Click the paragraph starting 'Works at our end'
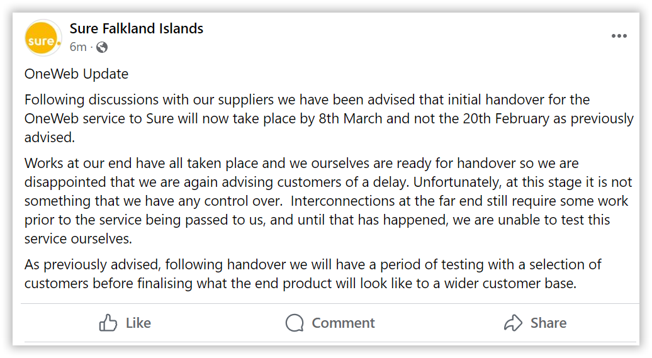Screen dimensions: 652x358 (x=328, y=201)
